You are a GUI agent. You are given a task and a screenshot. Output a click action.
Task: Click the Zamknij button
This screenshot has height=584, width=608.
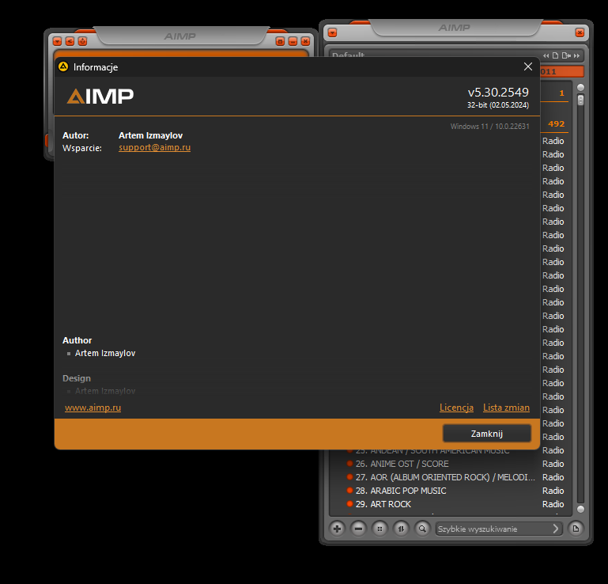[486, 434]
